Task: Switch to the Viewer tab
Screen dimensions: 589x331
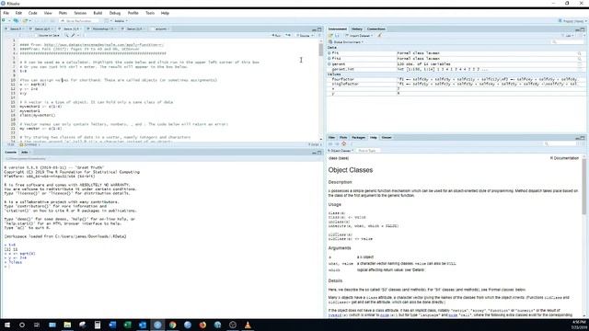Action: (387, 137)
